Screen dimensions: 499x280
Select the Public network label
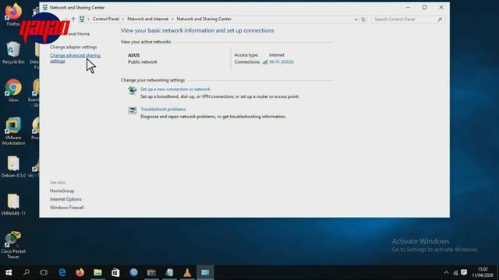(x=143, y=62)
